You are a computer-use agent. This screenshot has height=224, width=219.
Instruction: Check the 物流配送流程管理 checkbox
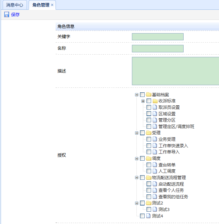pyautogui.click(x=142, y=178)
